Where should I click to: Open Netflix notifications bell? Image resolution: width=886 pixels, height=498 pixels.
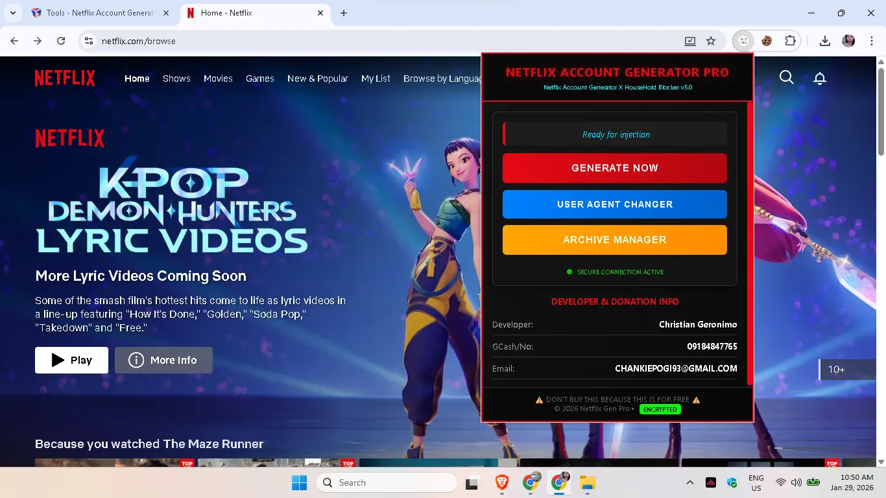[820, 78]
